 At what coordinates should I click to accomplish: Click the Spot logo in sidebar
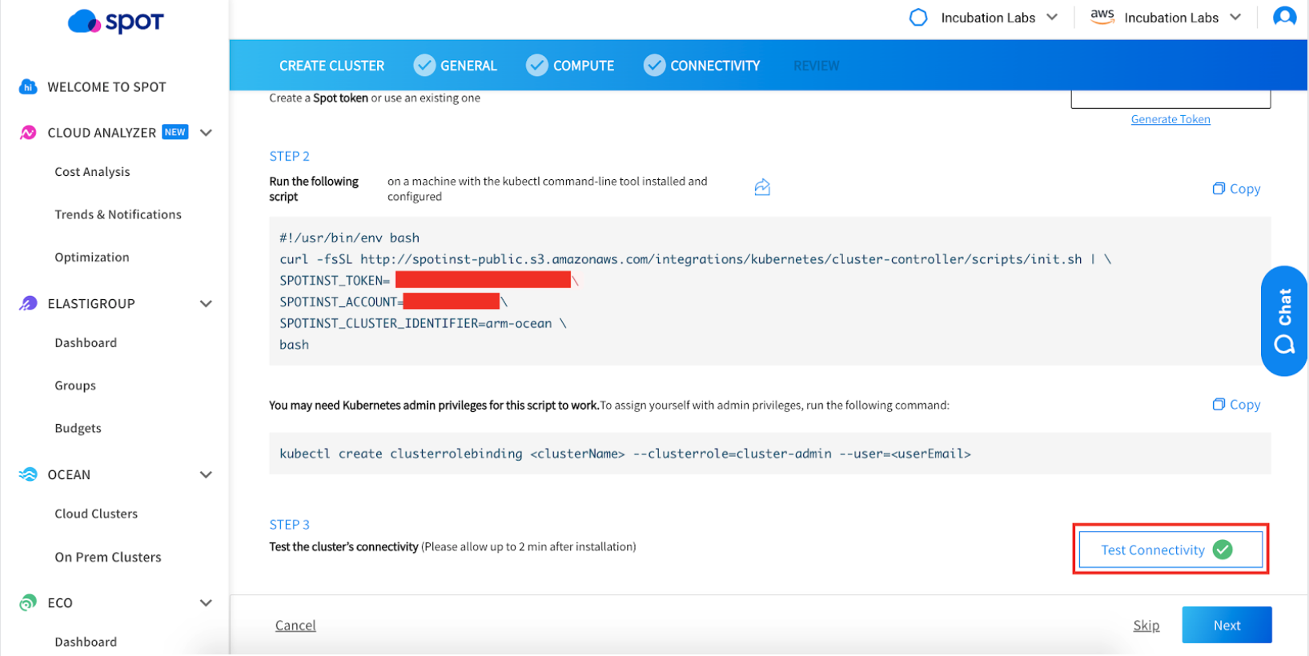coord(115,22)
